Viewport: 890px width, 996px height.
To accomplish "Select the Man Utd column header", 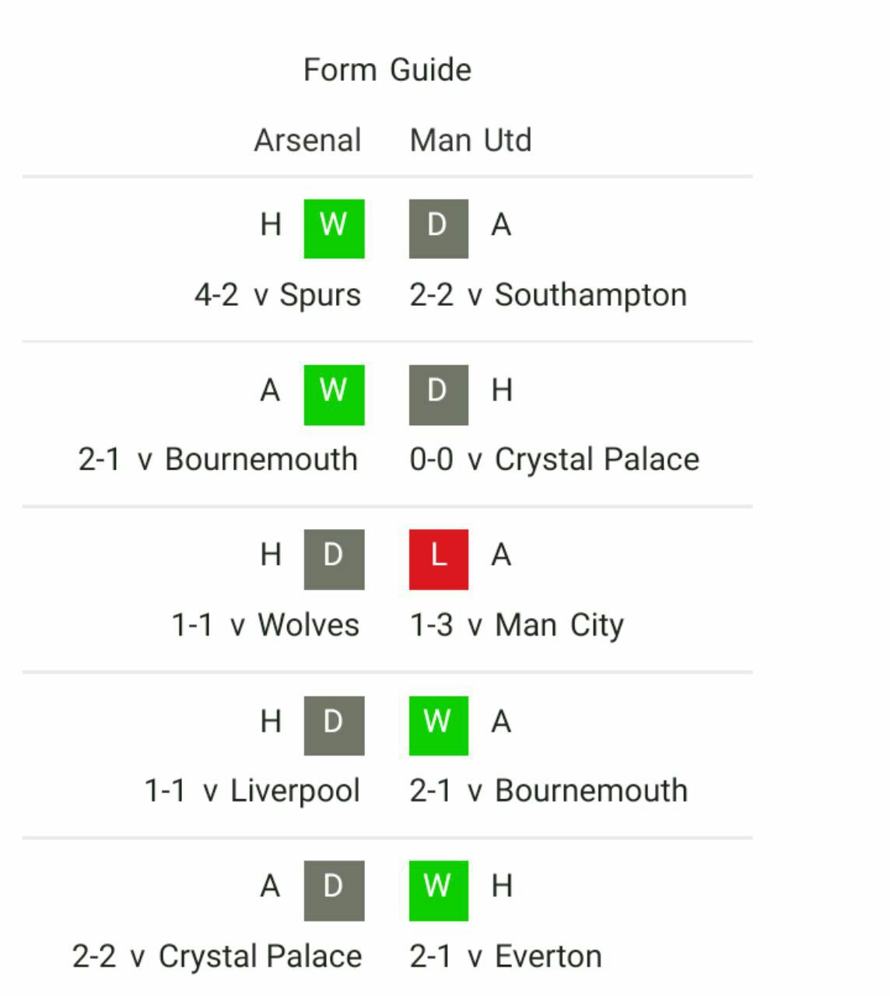I will 471,141.
